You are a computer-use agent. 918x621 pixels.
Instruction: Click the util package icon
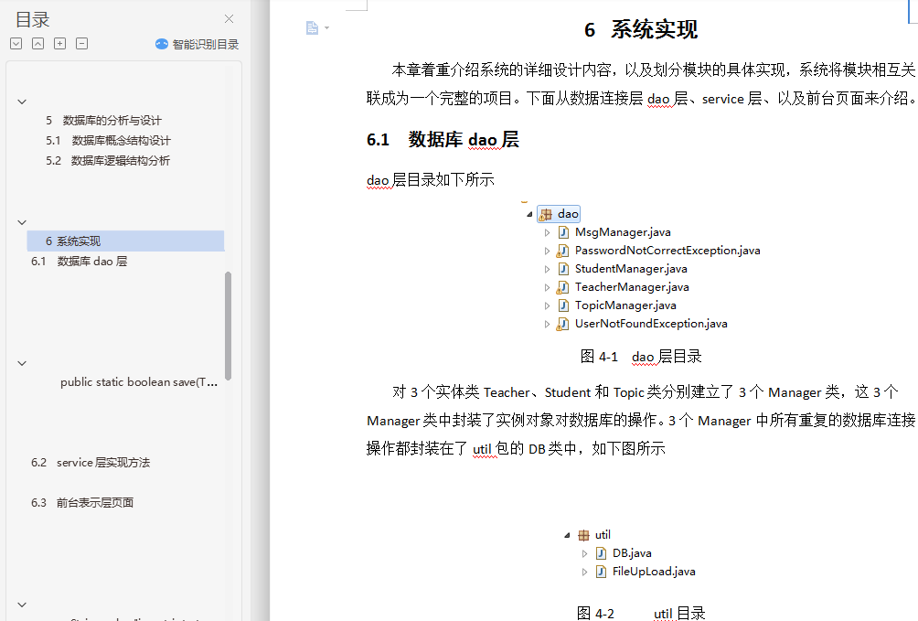(x=583, y=535)
